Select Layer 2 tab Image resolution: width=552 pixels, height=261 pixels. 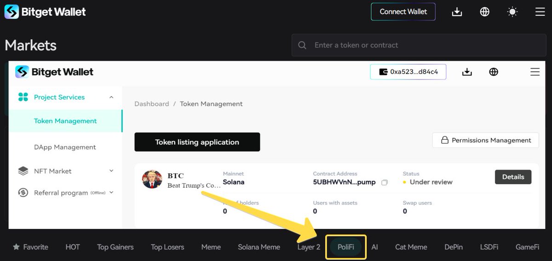coord(309,247)
